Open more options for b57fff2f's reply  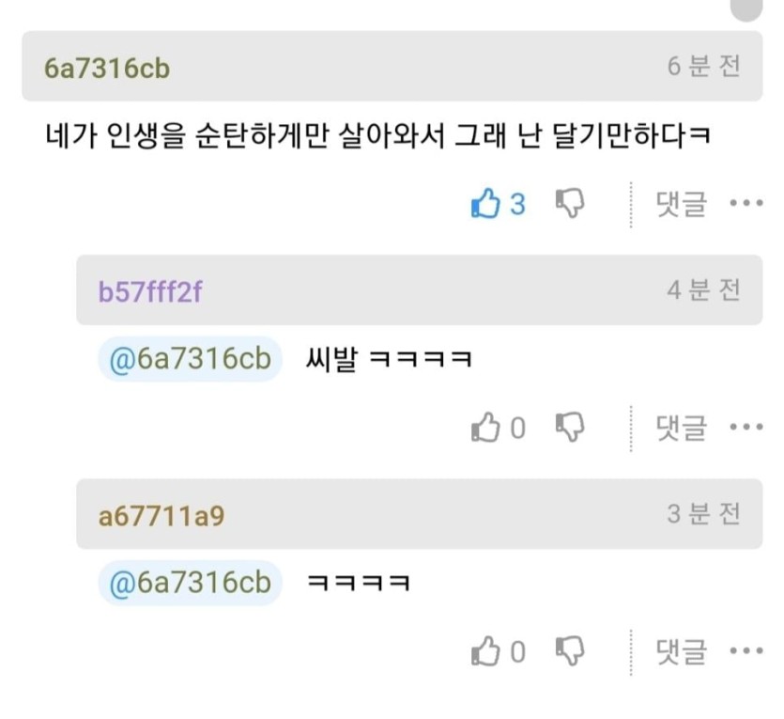746,428
